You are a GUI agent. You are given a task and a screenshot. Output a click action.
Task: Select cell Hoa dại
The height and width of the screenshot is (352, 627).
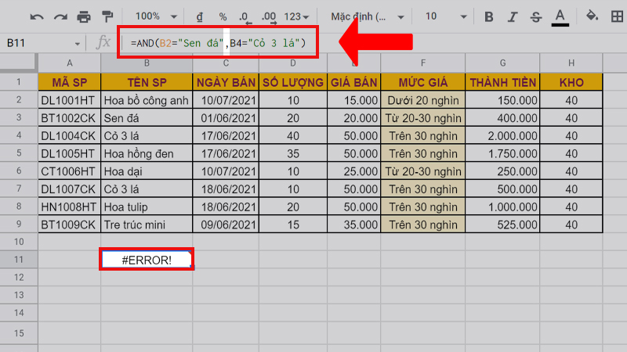(x=147, y=171)
